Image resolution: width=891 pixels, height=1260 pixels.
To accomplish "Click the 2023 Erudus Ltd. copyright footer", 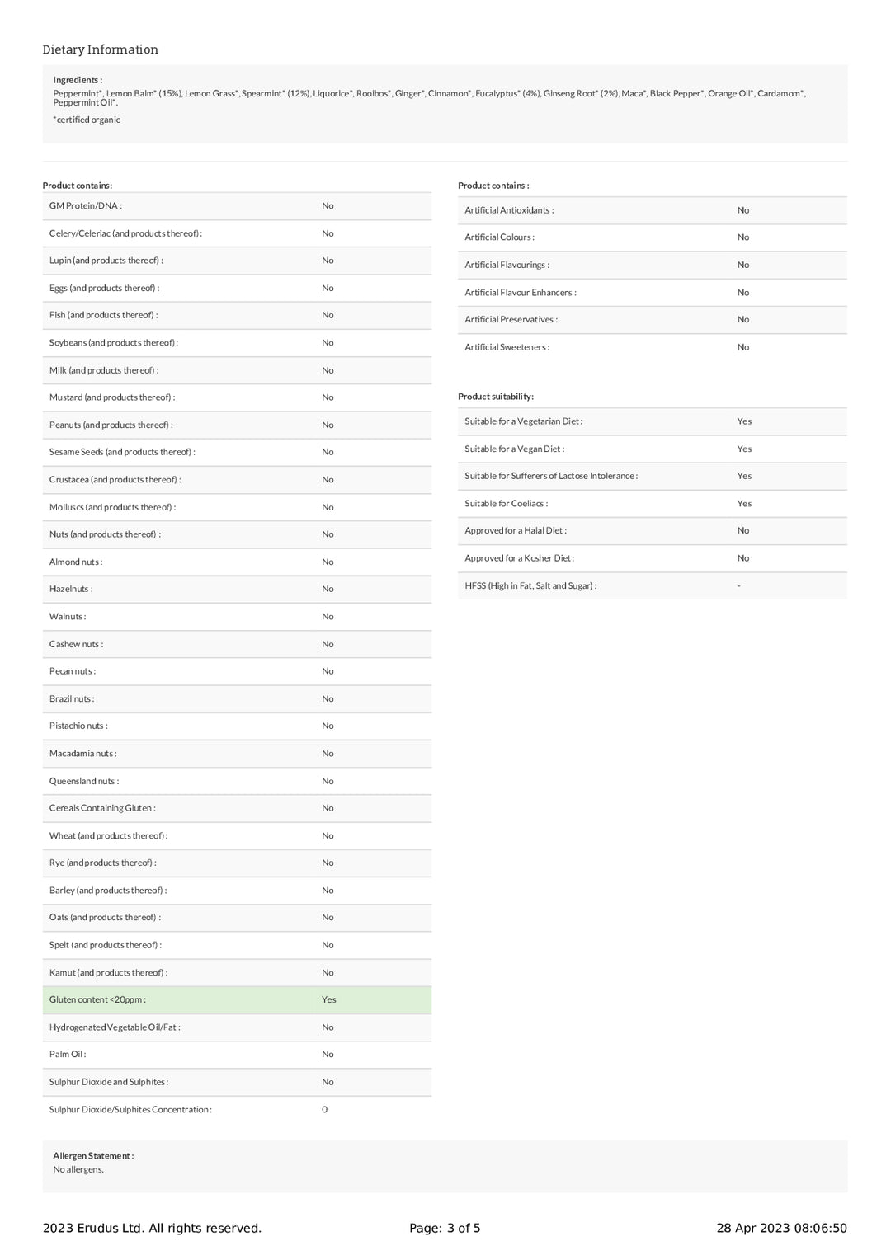I will click(152, 1228).
